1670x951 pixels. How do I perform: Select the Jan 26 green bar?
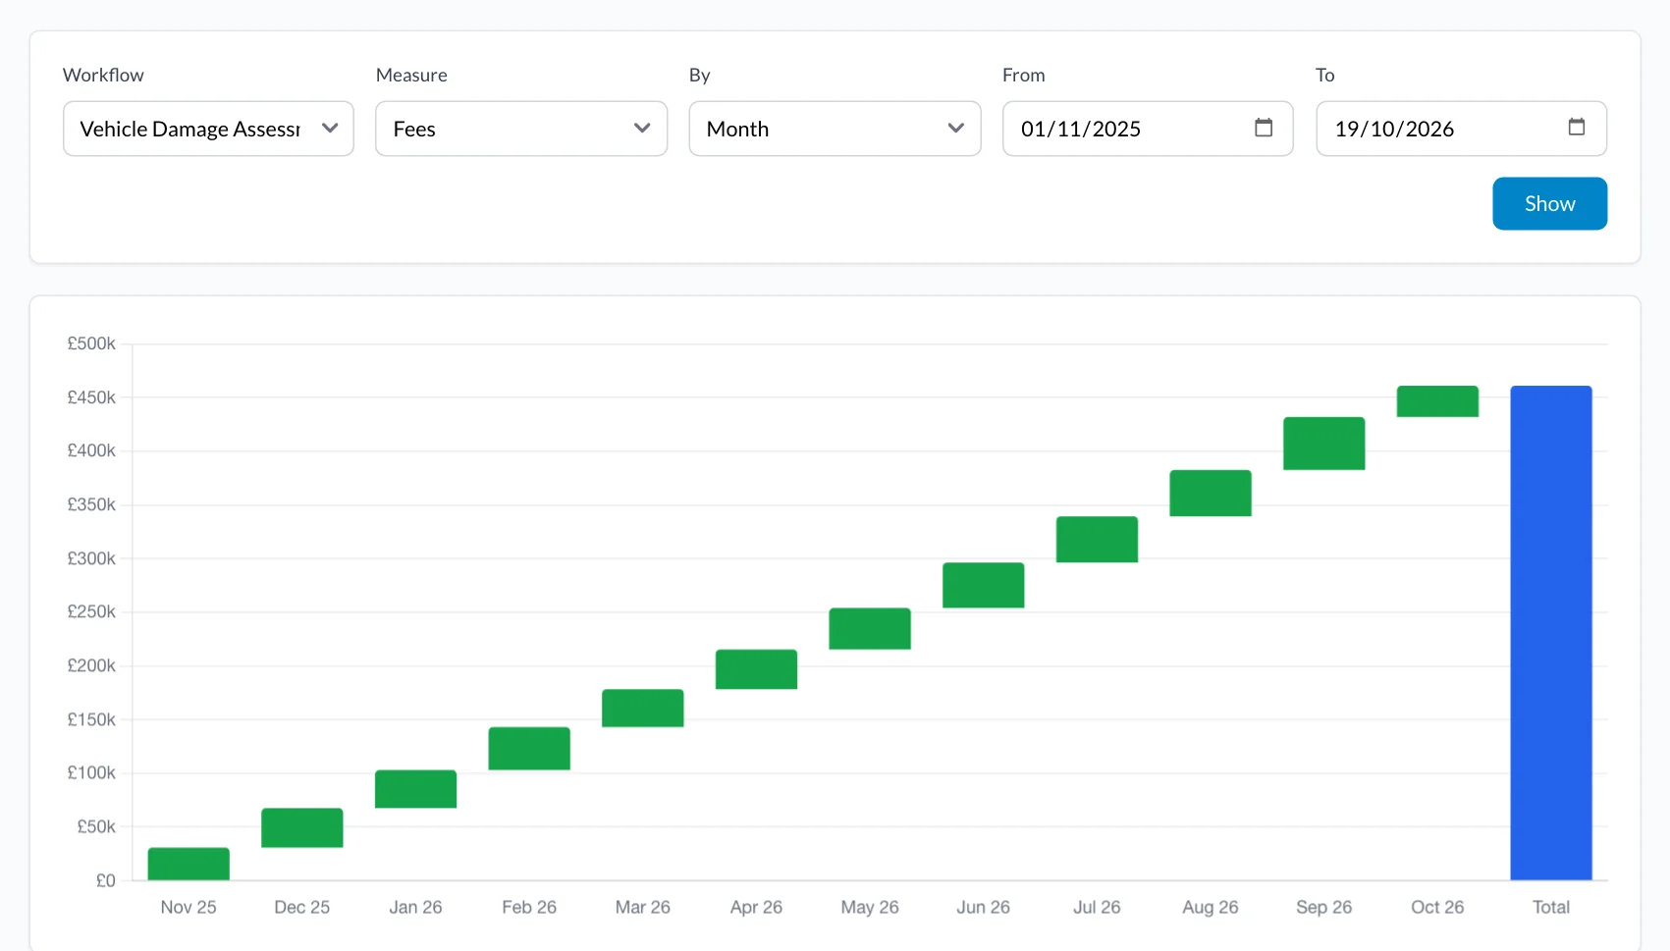[x=415, y=789]
